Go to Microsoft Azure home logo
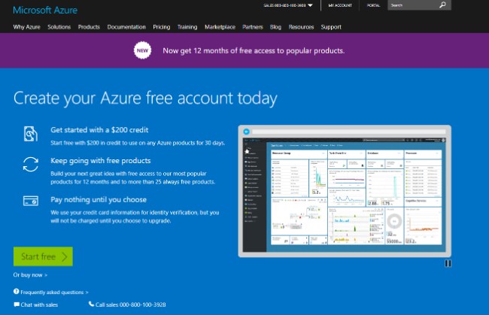 [x=45, y=10]
